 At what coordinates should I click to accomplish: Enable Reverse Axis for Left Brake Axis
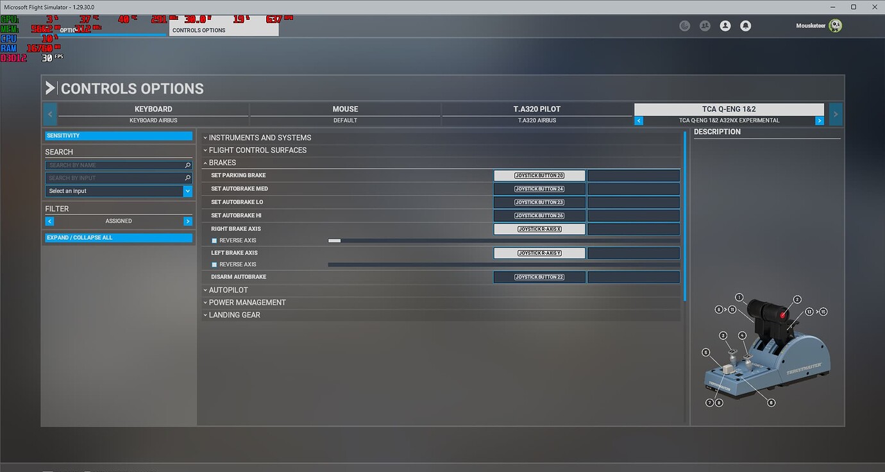click(x=215, y=265)
